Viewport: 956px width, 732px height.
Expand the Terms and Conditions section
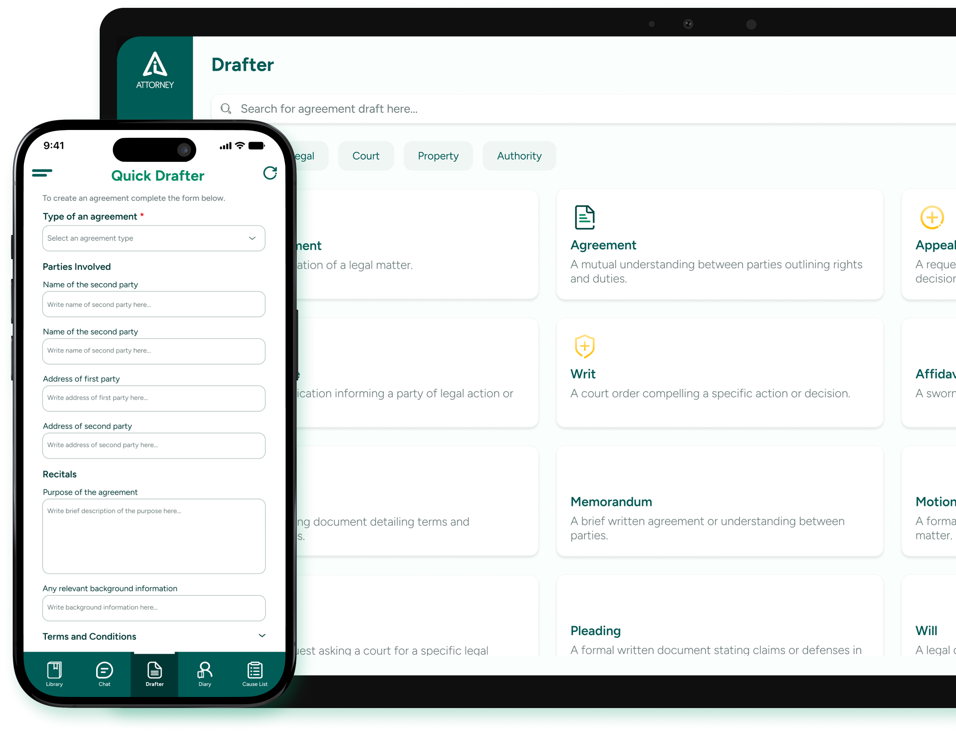click(262, 636)
